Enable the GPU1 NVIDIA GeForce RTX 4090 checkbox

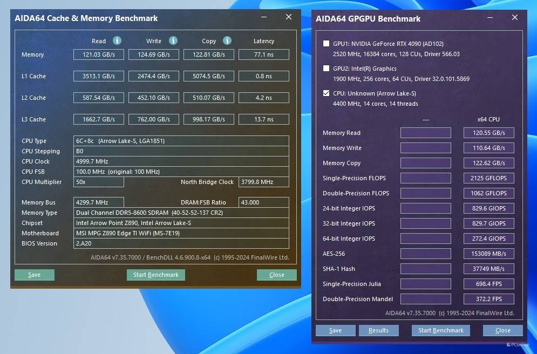[x=326, y=44]
